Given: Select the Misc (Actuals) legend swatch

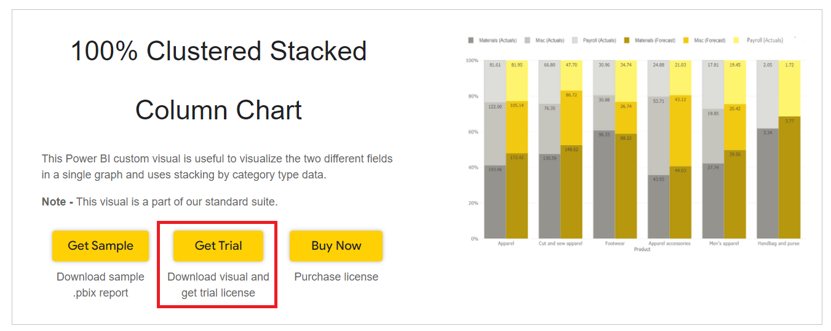Looking at the screenshot, I should (528, 41).
